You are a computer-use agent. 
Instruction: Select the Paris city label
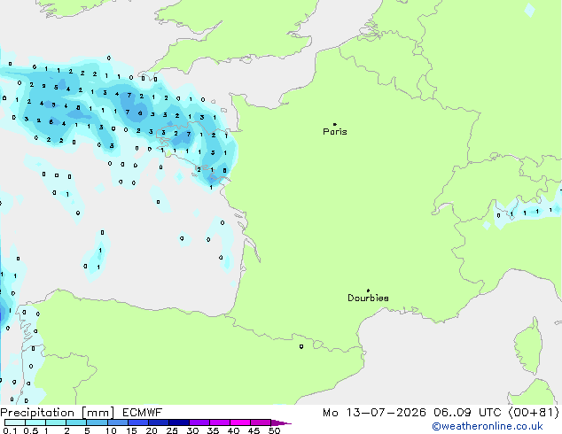click(335, 132)
